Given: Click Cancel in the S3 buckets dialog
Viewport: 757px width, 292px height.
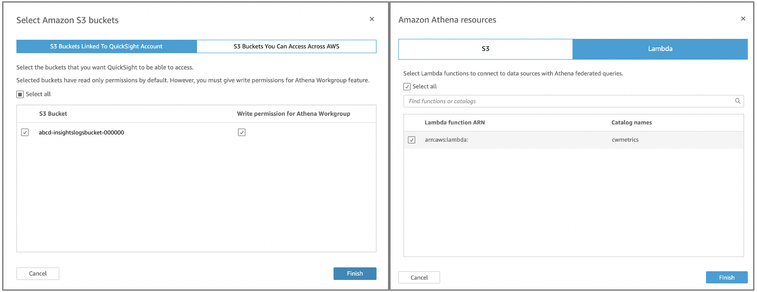Looking at the screenshot, I should click(x=38, y=273).
